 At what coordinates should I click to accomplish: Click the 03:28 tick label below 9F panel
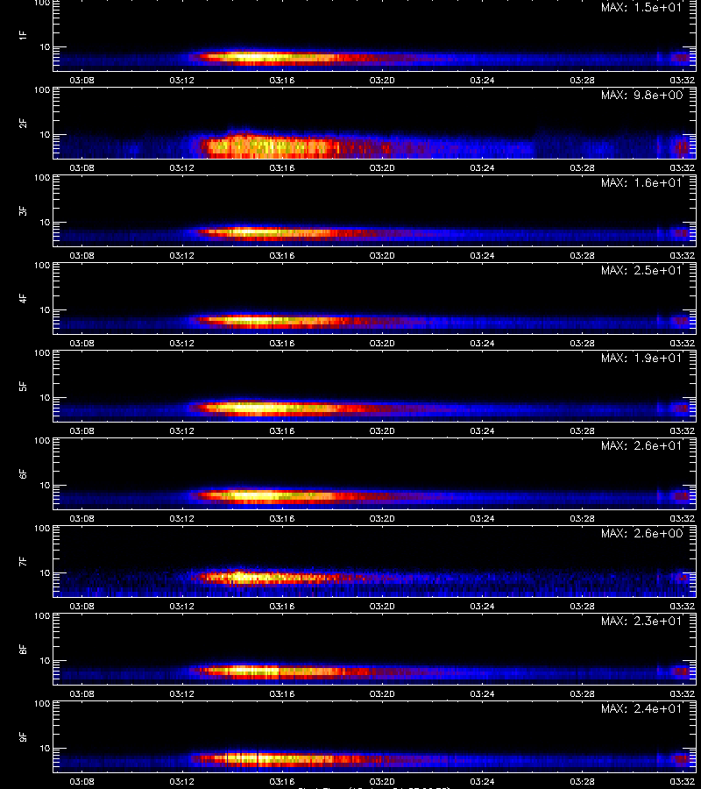coord(583,781)
